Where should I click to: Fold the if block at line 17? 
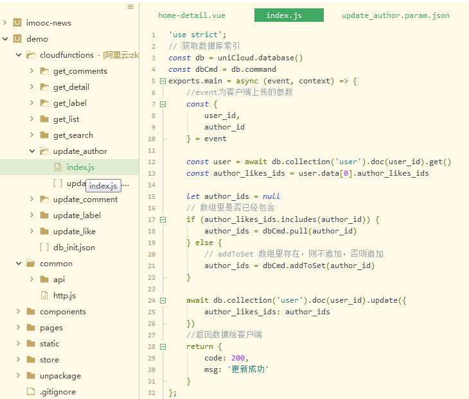(163, 219)
